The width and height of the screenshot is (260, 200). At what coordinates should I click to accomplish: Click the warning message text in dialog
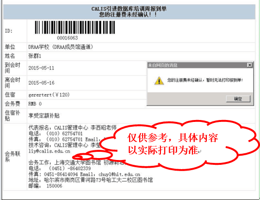(205, 80)
